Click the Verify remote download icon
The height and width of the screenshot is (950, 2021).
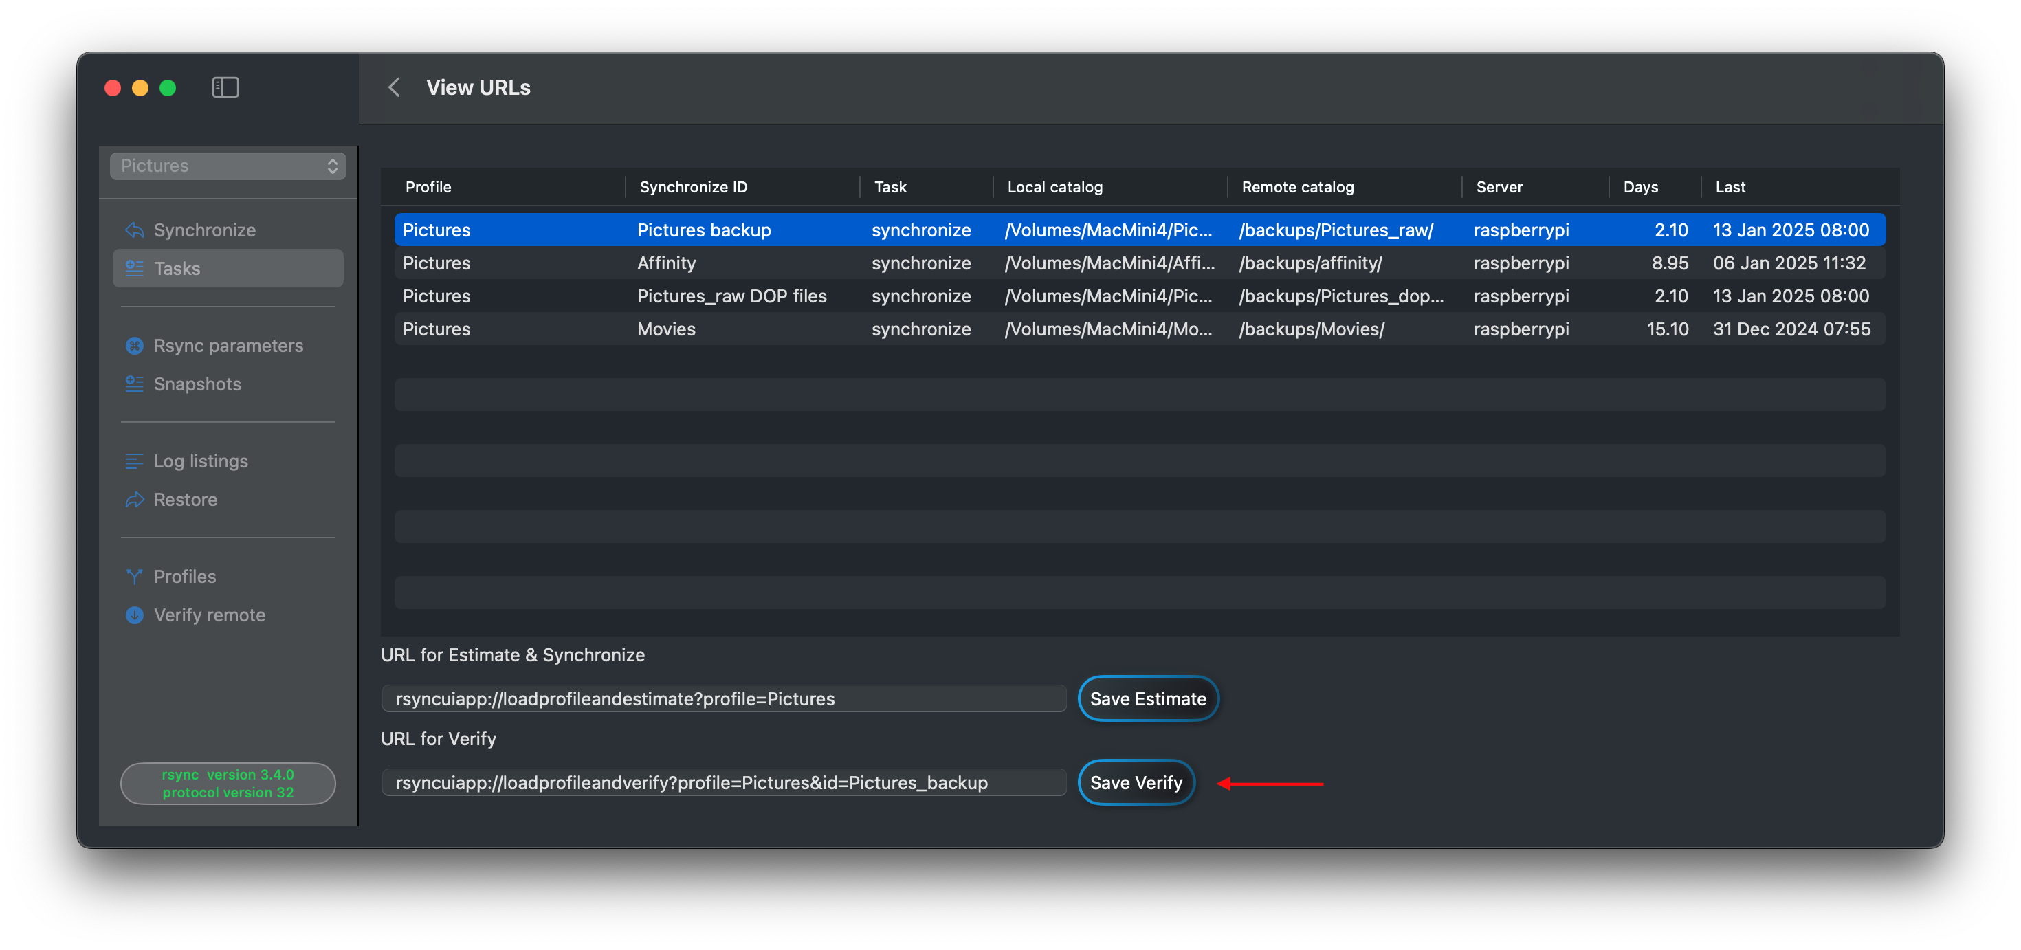(x=135, y=615)
